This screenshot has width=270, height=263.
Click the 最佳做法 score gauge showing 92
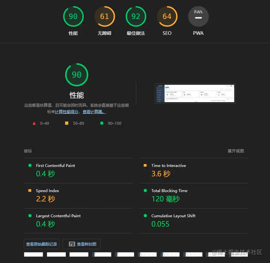(136, 16)
